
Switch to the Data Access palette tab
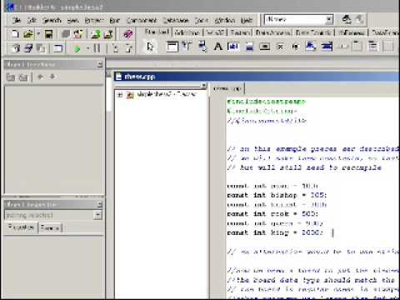273,32
